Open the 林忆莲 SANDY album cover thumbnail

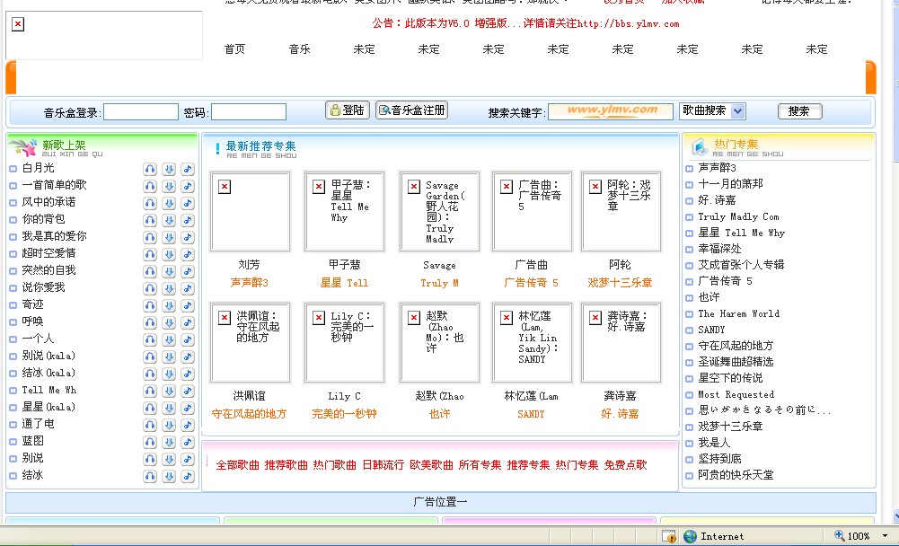pyautogui.click(x=532, y=342)
